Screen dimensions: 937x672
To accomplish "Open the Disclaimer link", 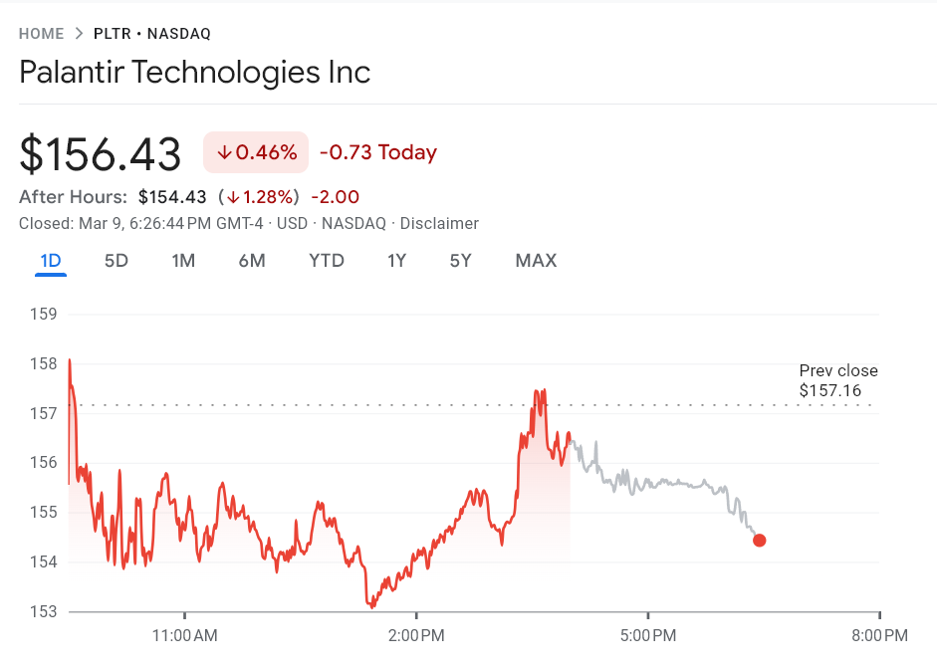I will click(439, 224).
